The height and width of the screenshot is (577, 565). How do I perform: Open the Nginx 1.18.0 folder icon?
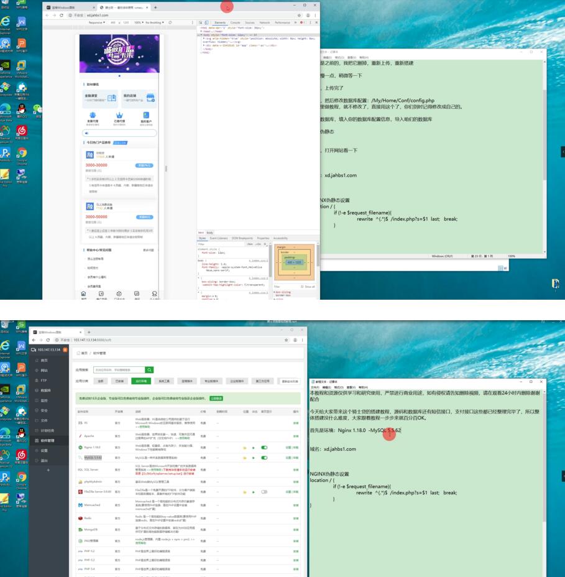click(245, 447)
